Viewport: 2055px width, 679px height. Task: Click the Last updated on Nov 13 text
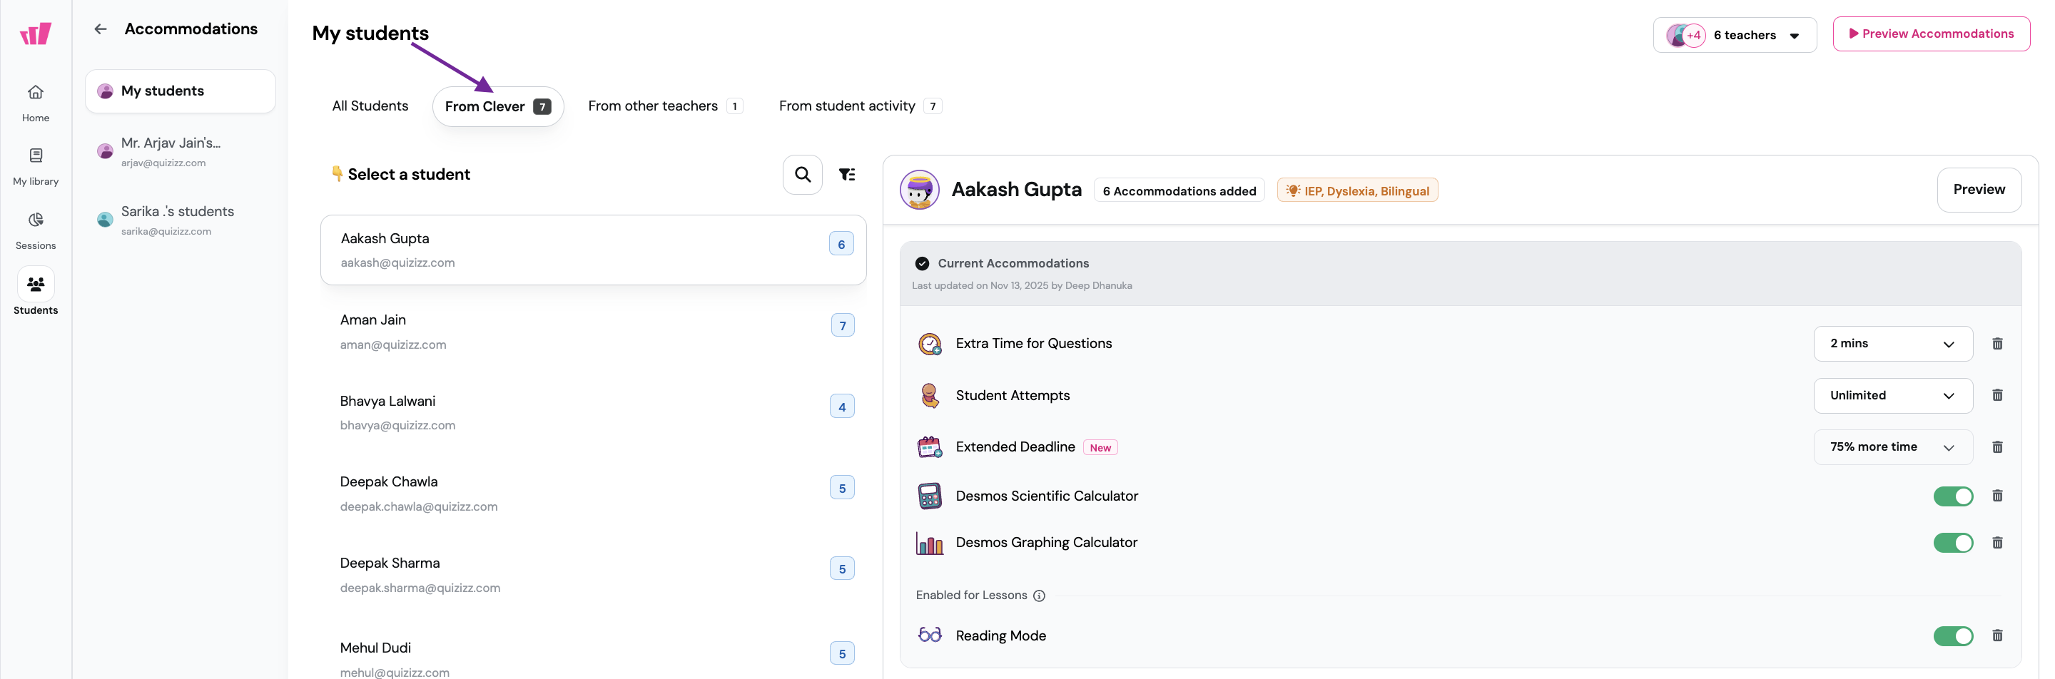(1022, 286)
